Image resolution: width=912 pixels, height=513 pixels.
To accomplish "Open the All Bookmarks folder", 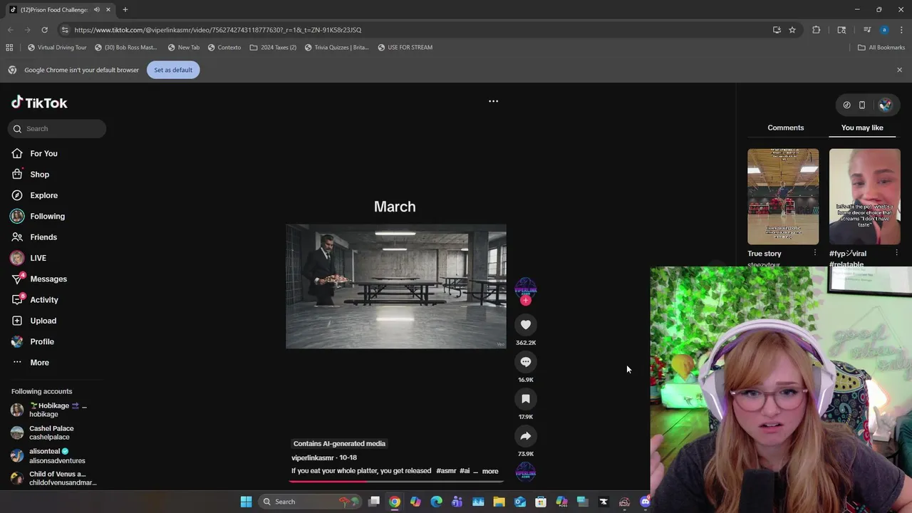I will (x=881, y=48).
